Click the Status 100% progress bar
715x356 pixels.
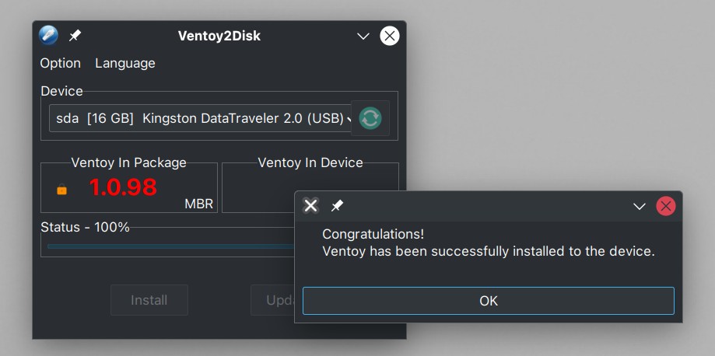(x=171, y=246)
